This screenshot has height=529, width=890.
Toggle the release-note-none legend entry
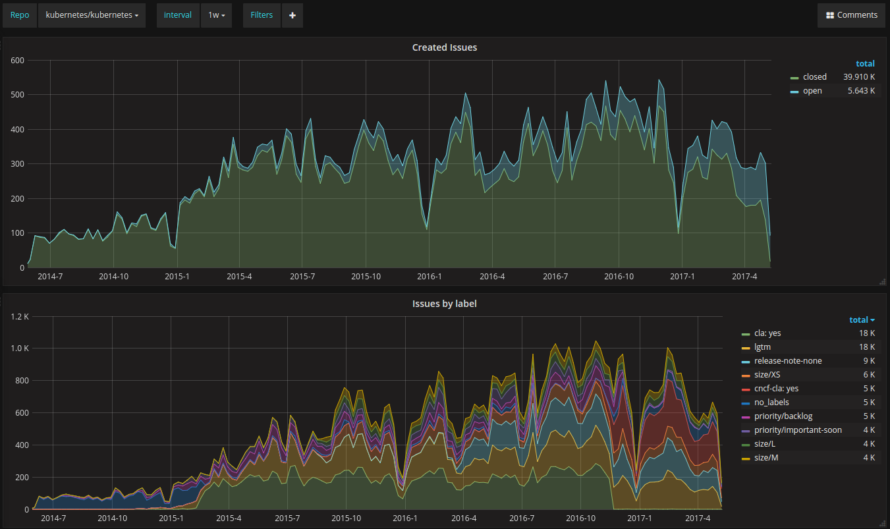[x=788, y=361]
